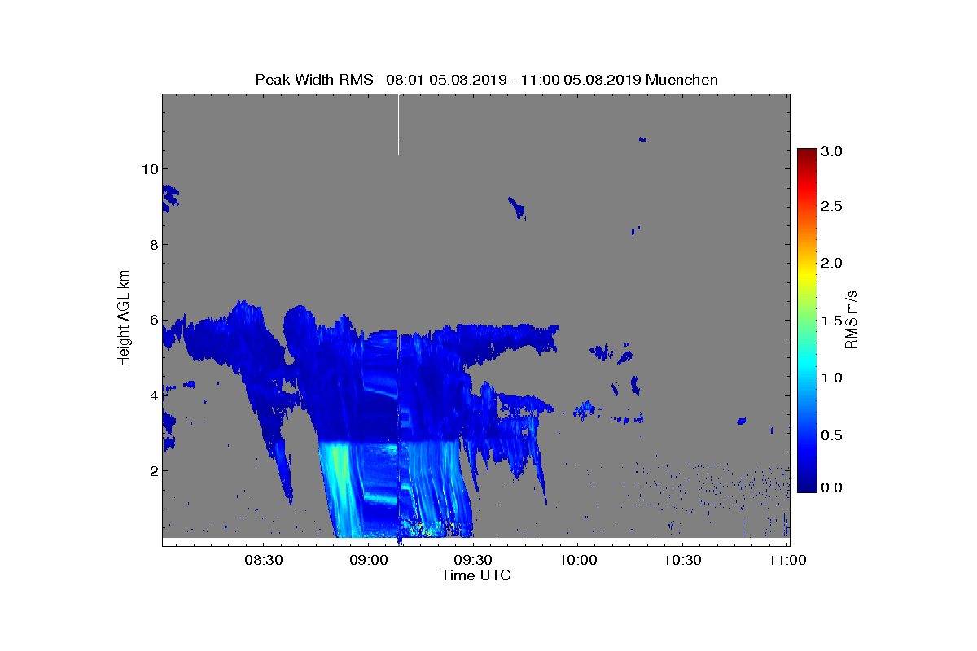Click the station name 'Muenchen' in title
The width and height of the screenshot is (977, 651).
click(x=681, y=79)
